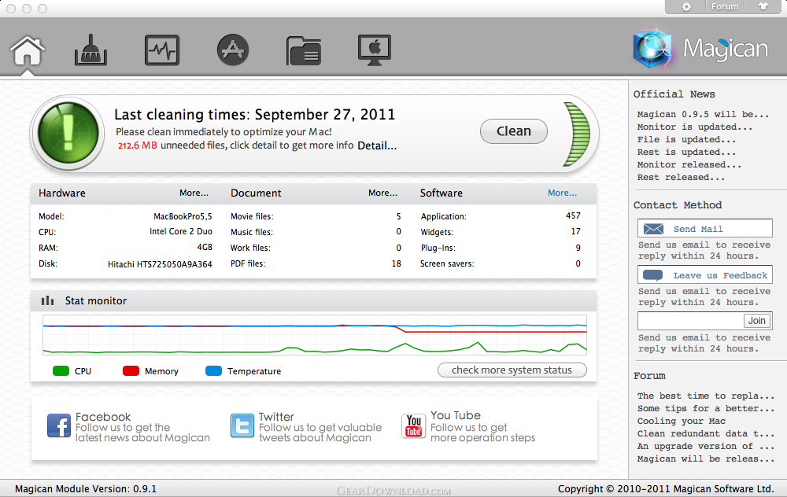Open news item Monitor is updated...
Screen dimensions: 787x497
695,127
